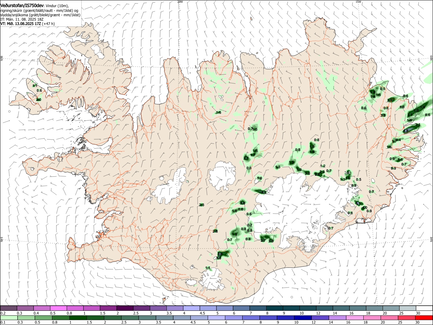Image resolution: width=433 pixels, height=325 pixels.
Task: Click the 2.8 precipitation value on the map
Action: point(215,231)
